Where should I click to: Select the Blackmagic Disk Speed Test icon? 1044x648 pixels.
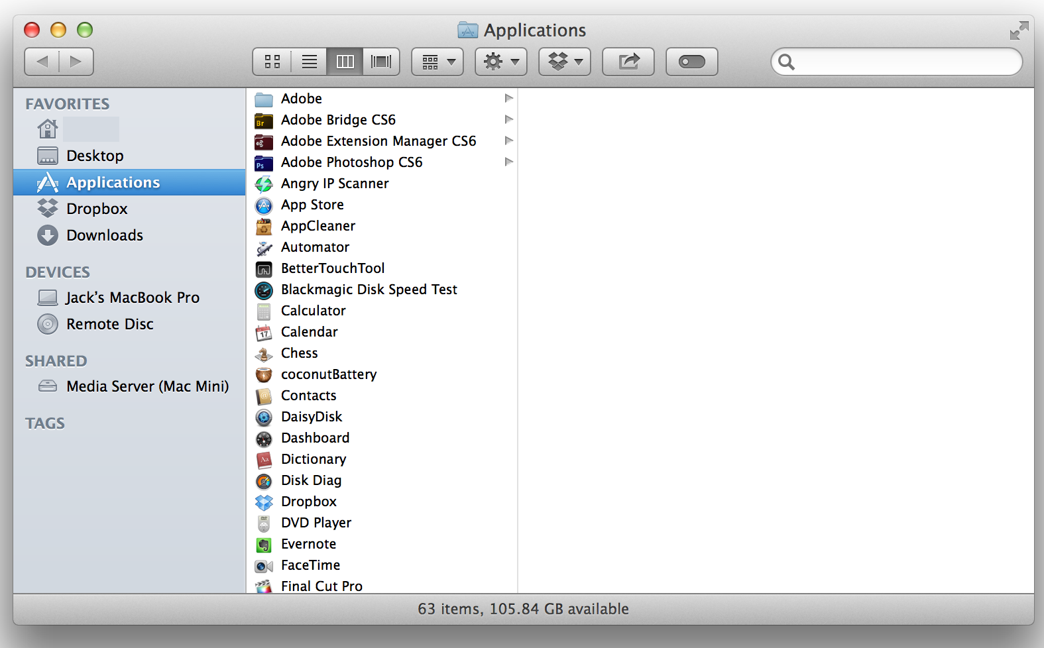coord(264,290)
